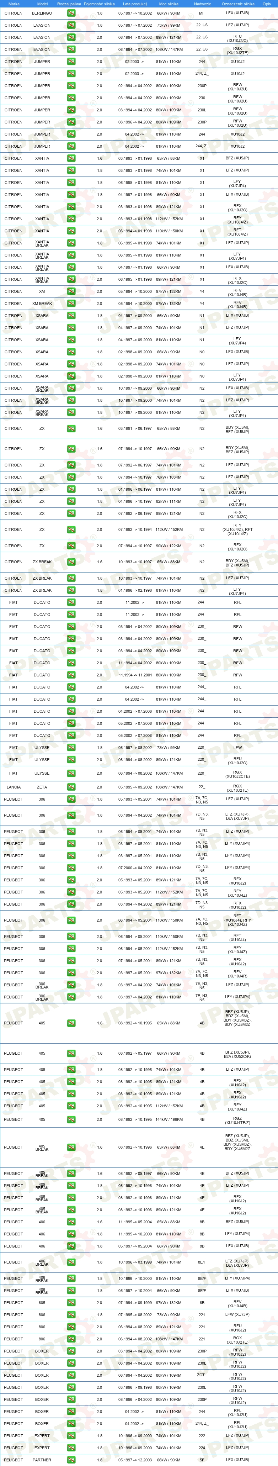
Task: Click the Lata produkcji column header
Action: click(135, 4)
